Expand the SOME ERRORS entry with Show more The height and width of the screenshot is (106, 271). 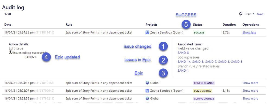pos(250,91)
